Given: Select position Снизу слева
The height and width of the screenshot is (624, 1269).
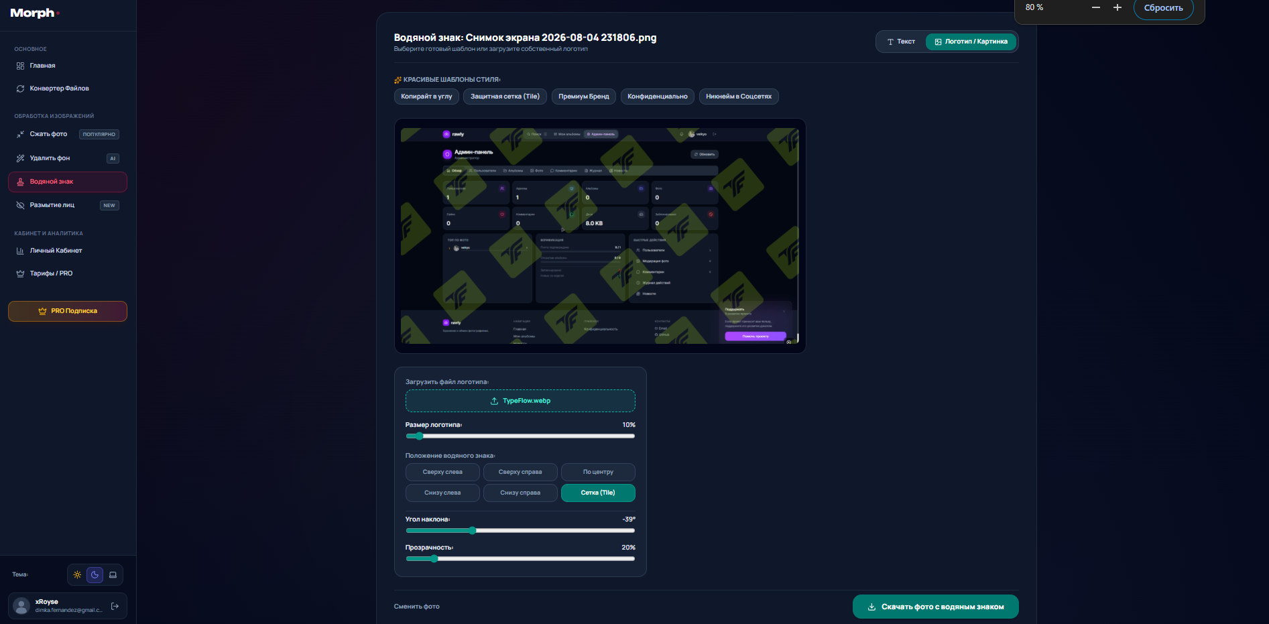Looking at the screenshot, I should 442,493.
